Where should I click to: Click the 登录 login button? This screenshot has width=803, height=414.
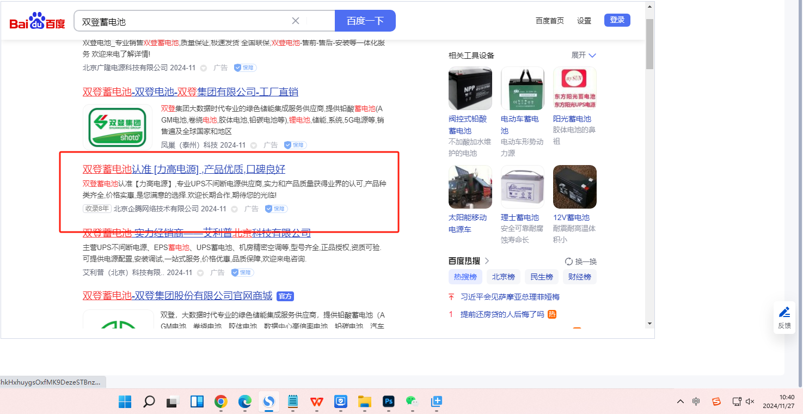click(617, 20)
